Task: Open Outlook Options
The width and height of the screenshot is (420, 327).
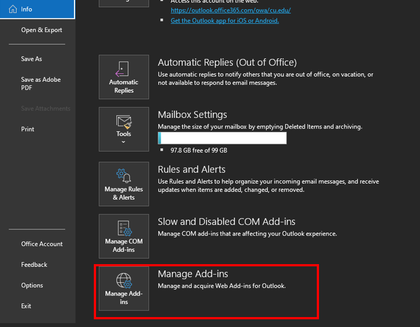Action: coord(32,285)
